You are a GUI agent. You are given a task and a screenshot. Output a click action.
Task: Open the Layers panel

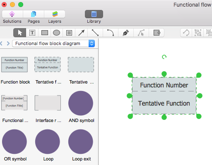point(55,14)
